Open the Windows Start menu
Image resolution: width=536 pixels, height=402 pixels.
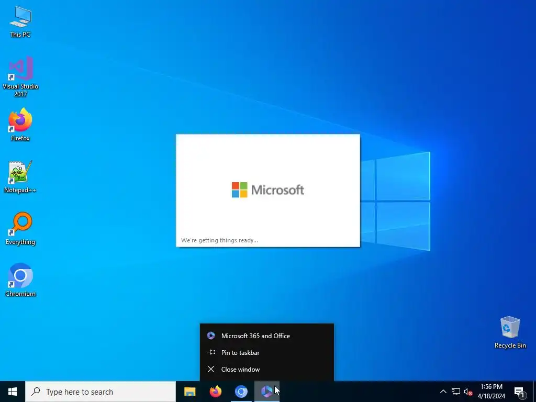[13, 392]
